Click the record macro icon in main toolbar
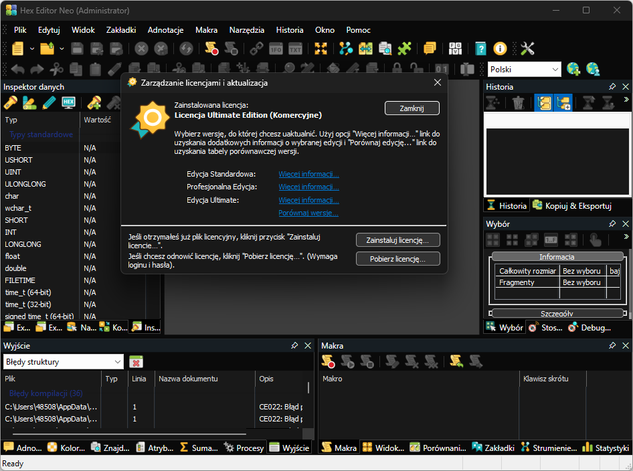 [211, 49]
